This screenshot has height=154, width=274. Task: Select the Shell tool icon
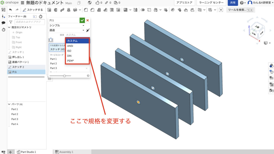pos(112,10)
